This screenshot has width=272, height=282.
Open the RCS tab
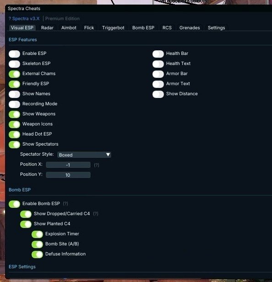(167, 27)
